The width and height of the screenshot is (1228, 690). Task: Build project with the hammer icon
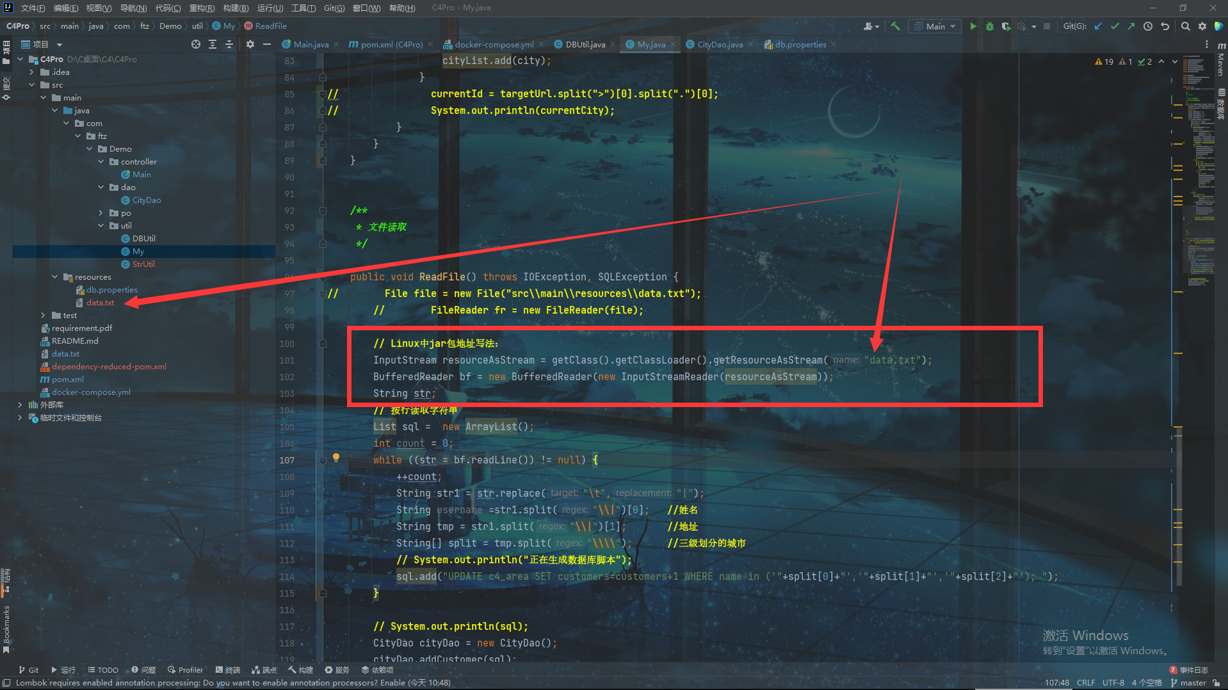coord(896,26)
